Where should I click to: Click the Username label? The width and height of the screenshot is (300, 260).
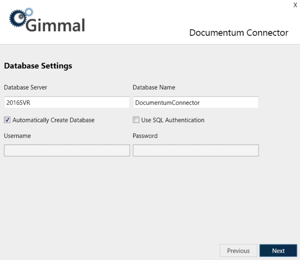[x=18, y=136]
